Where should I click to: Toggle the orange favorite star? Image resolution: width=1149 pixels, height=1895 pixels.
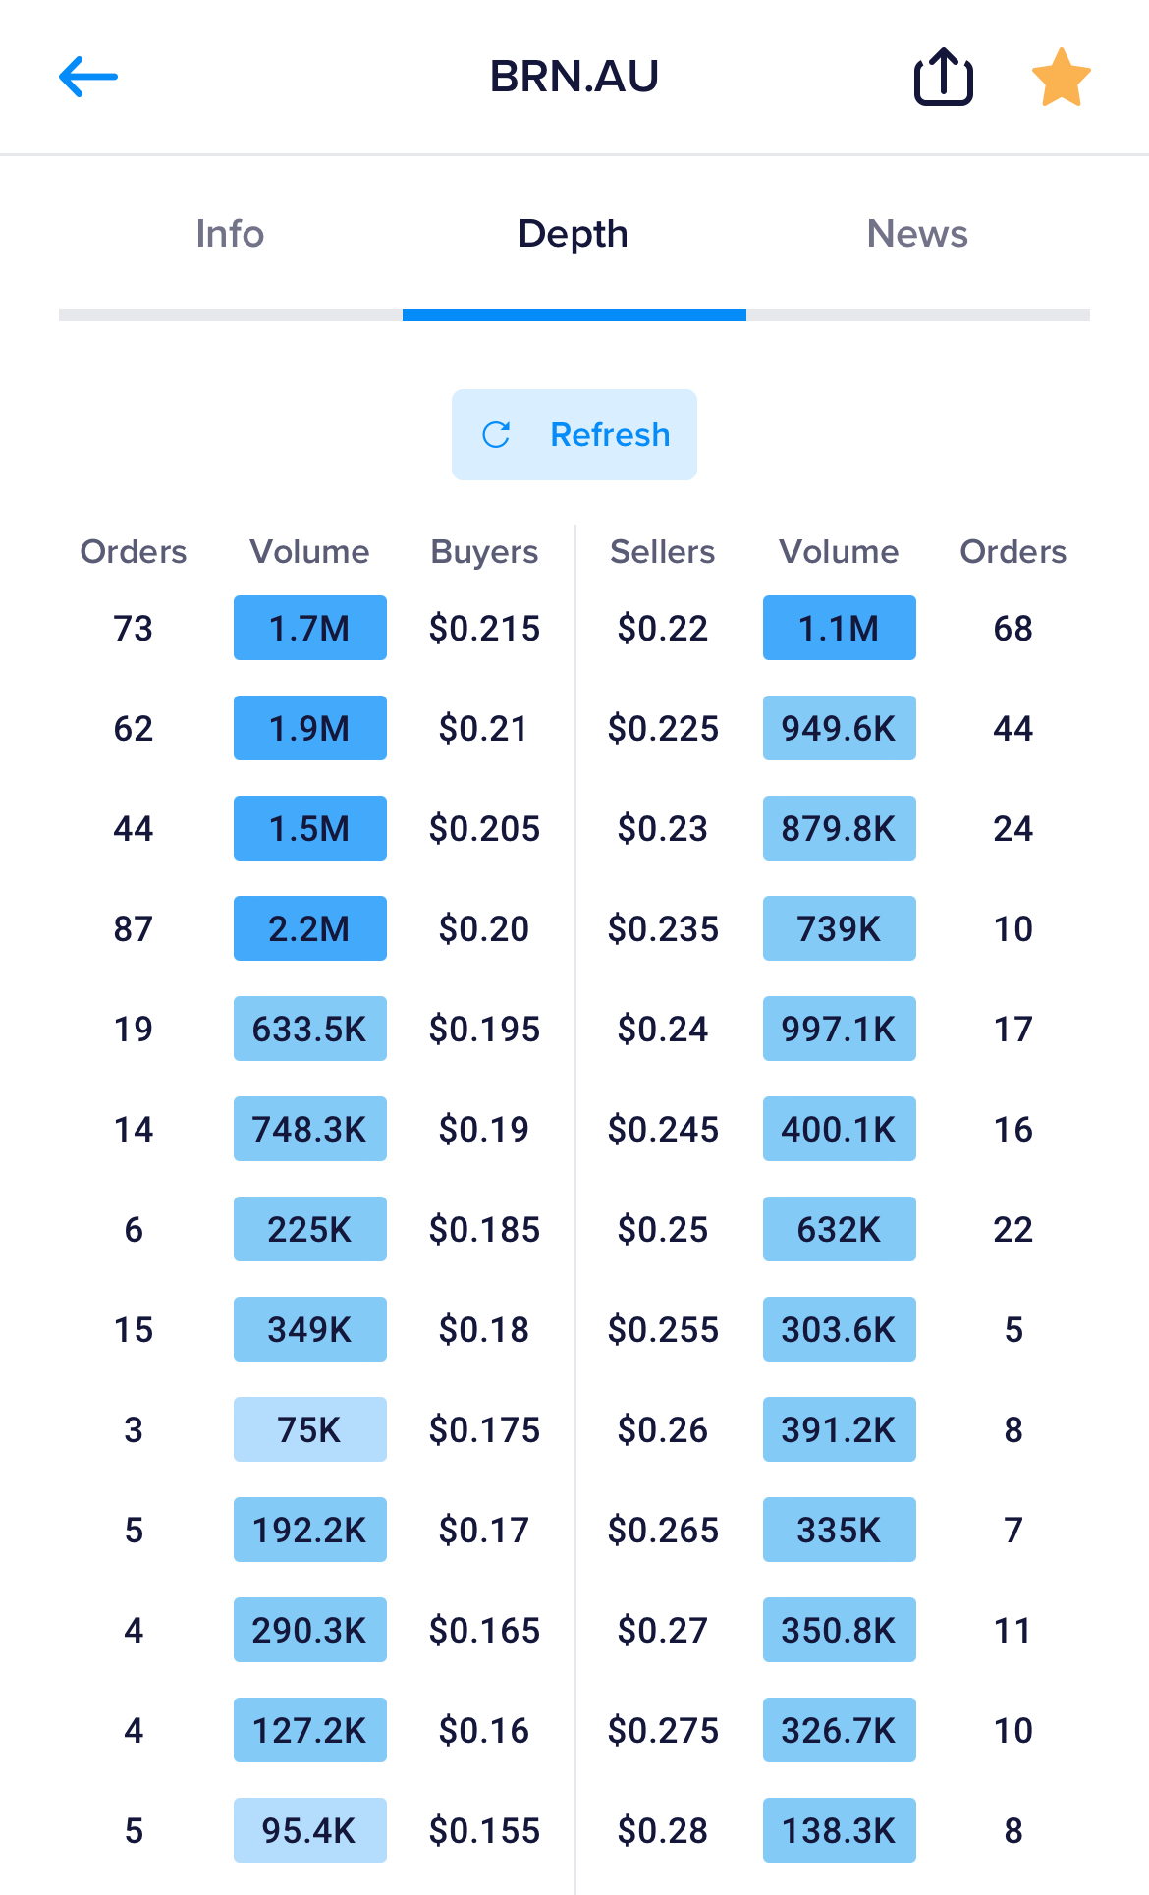tap(1061, 78)
